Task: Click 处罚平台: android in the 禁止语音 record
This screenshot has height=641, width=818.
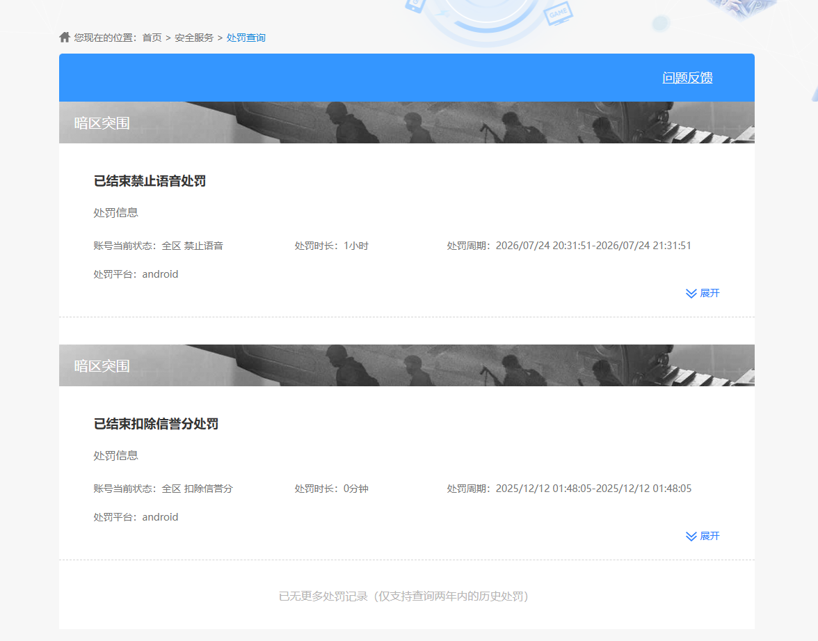Action: (x=136, y=274)
